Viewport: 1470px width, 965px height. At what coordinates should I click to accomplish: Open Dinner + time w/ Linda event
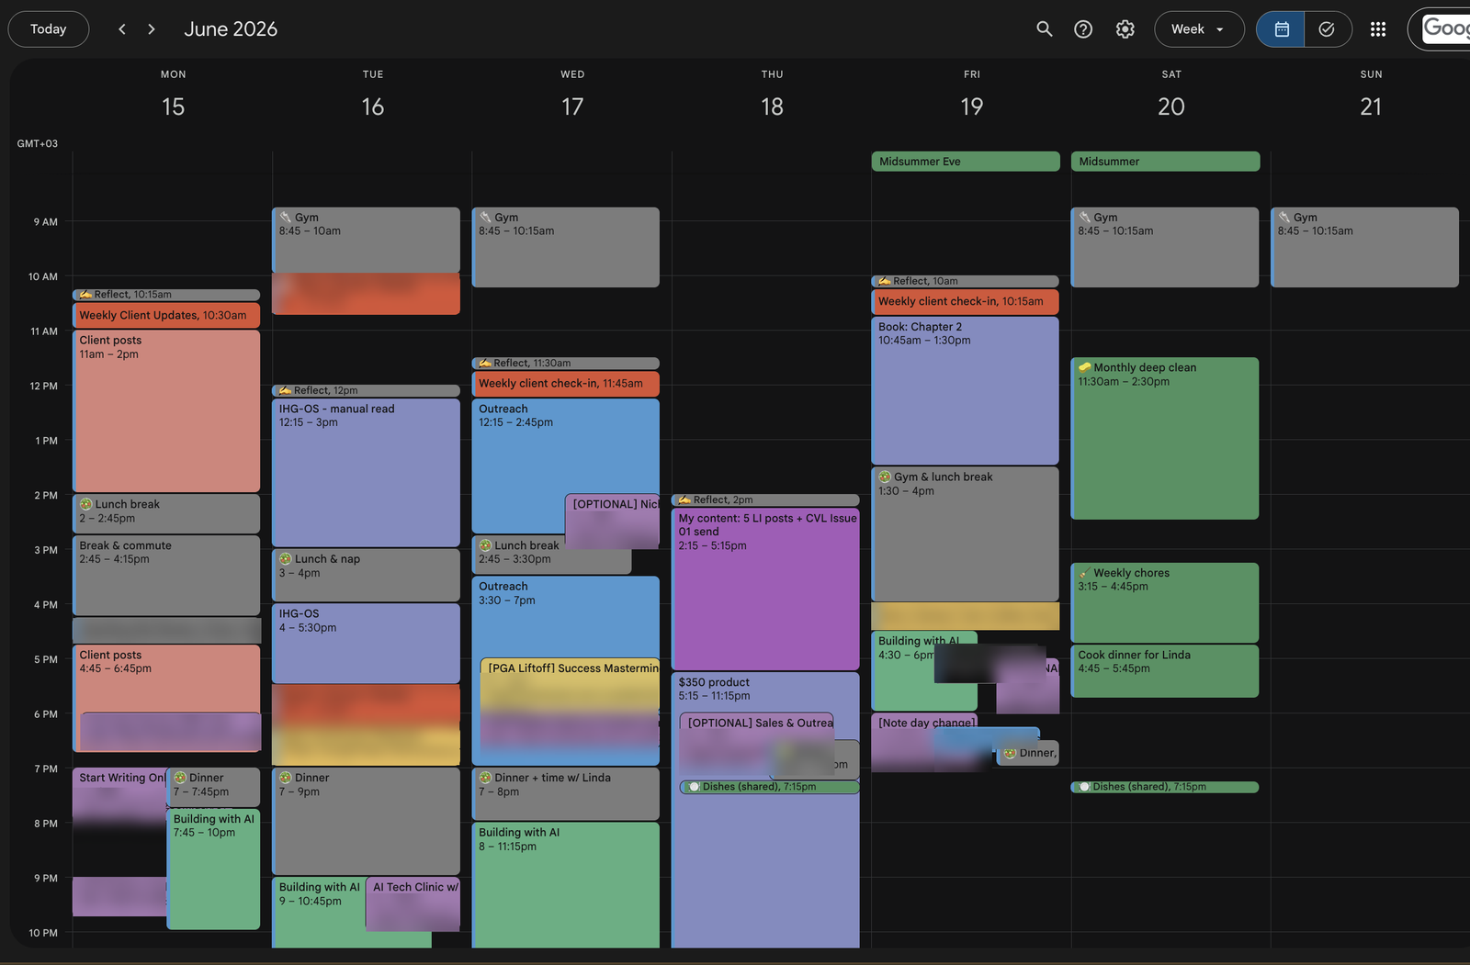565,793
